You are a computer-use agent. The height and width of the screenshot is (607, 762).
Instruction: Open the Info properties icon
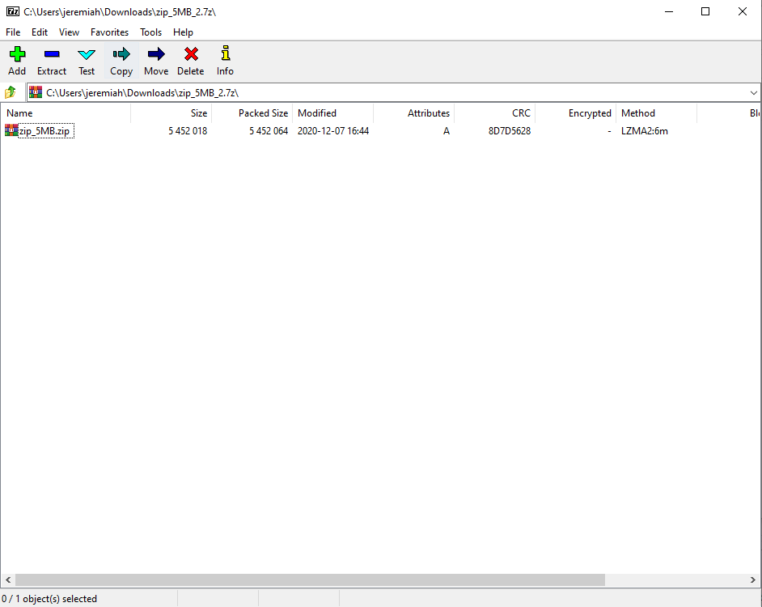(225, 55)
